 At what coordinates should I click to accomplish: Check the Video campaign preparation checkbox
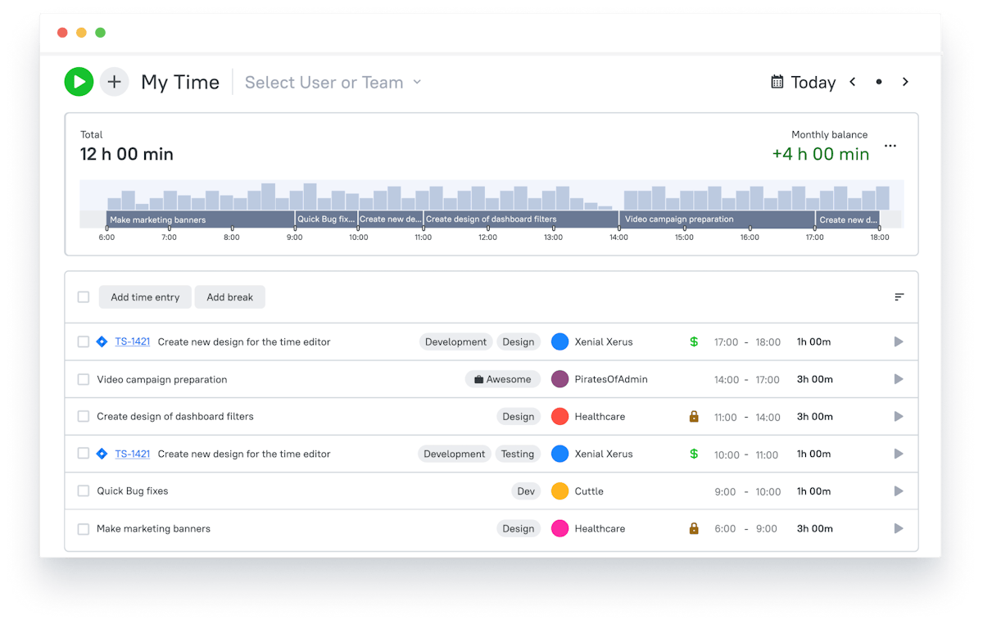click(84, 379)
